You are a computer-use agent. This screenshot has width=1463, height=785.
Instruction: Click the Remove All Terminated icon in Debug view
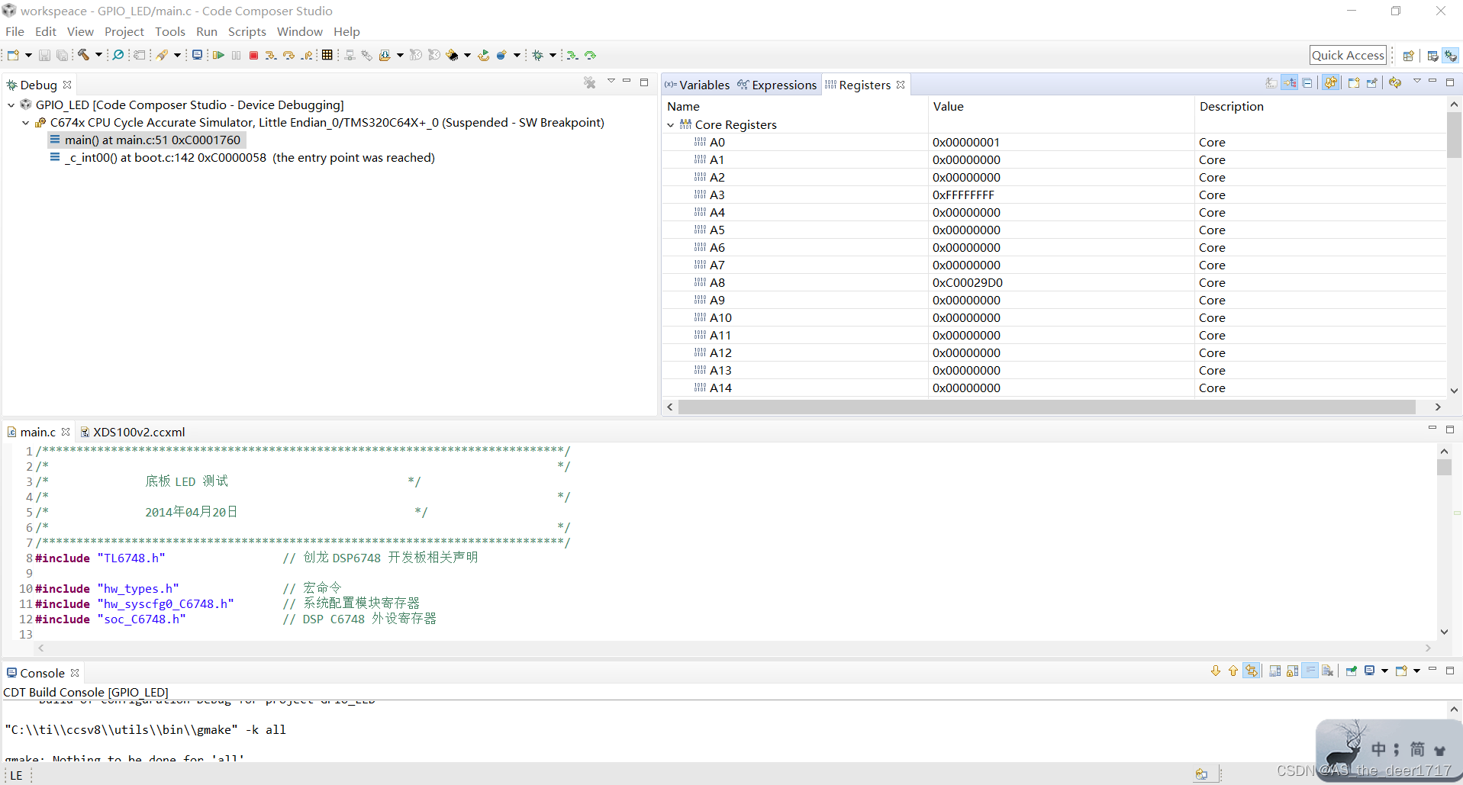pyautogui.click(x=590, y=82)
